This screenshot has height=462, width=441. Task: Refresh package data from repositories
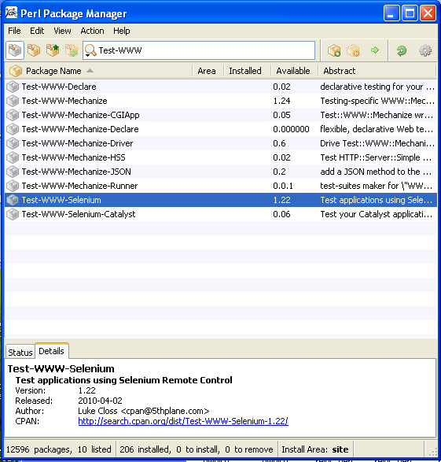pyautogui.click(x=401, y=50)
